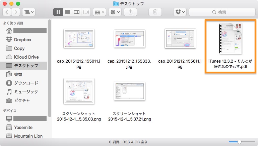This screenshot has width=258, height=146.
Task: Select screenshot 5.37.21.png thumbnail
Action: coord(129,91)
